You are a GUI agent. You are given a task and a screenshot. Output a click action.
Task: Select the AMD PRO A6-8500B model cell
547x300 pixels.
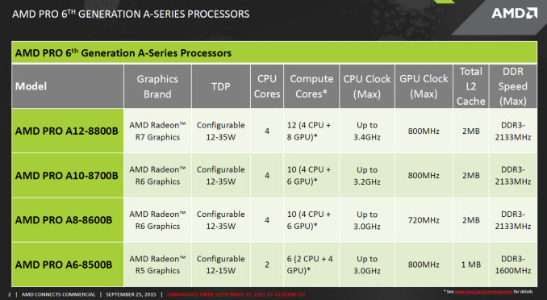pyautogui.click(x=68, y=265)
